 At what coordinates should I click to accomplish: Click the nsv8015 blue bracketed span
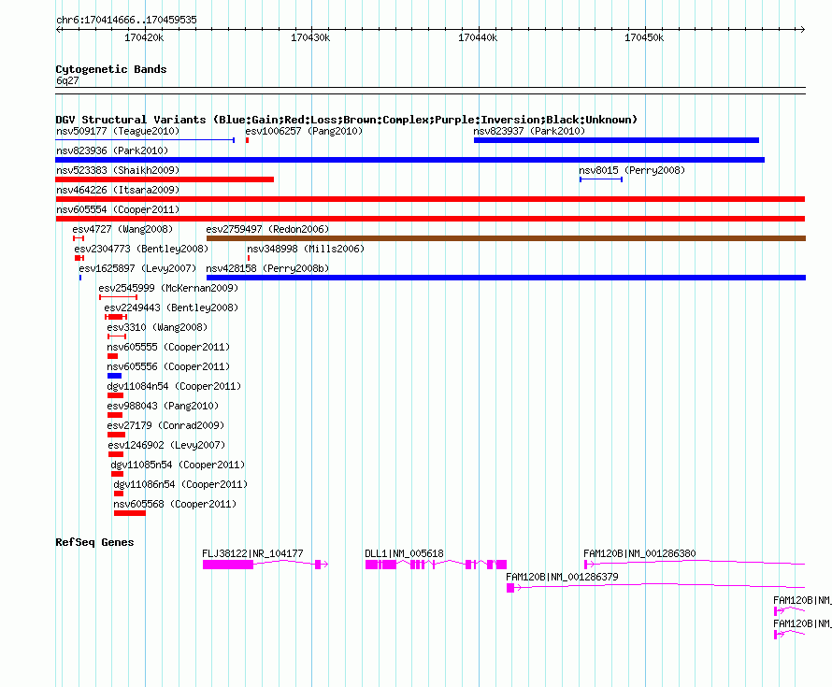(601, 179)
